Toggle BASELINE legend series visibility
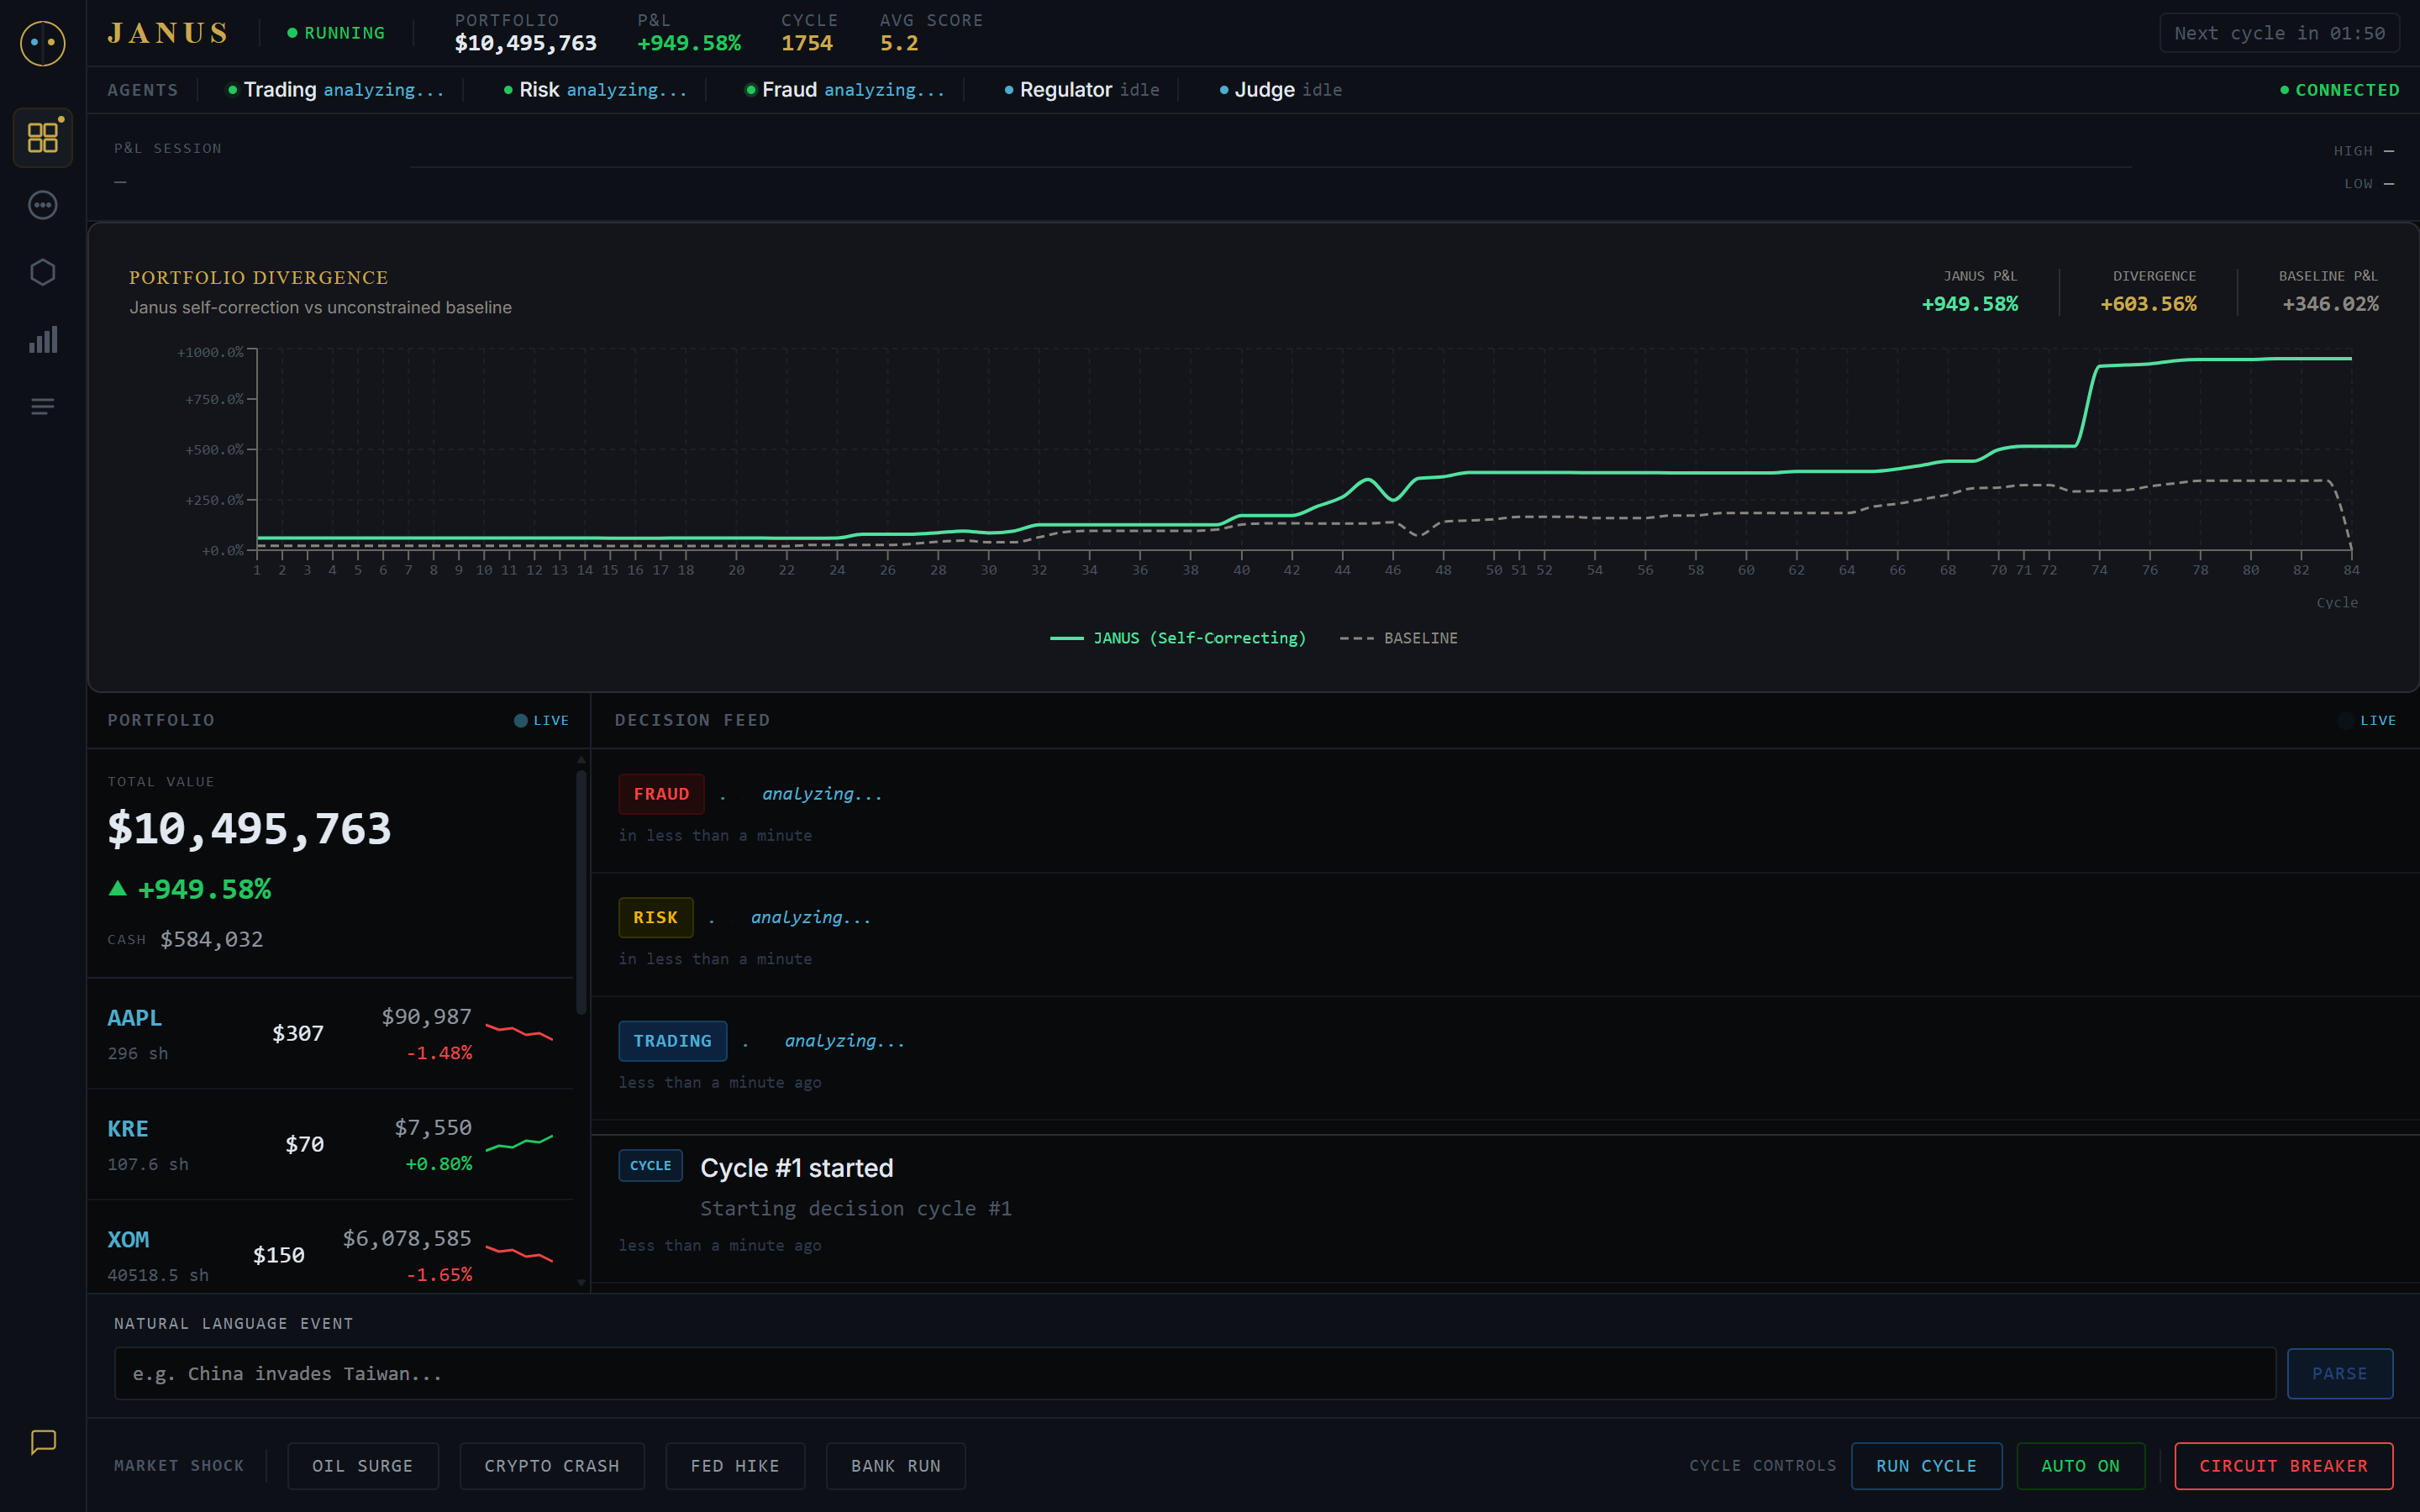The height and width of the screenshot is (1512, 2420). [1398, 638]
